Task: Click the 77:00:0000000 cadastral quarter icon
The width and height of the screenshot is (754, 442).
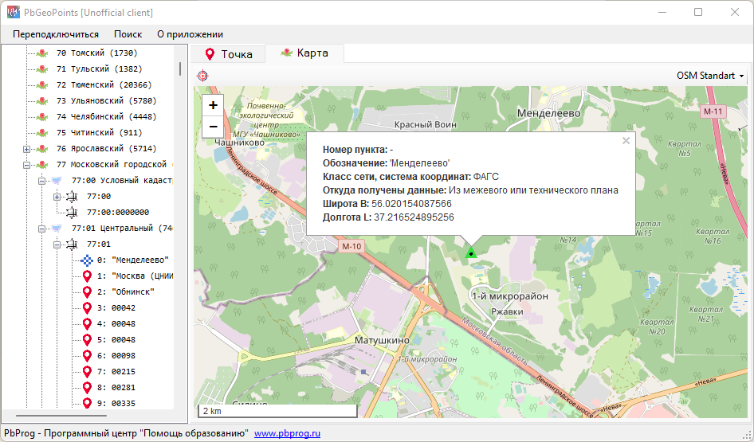Action: tap(72, 213)
